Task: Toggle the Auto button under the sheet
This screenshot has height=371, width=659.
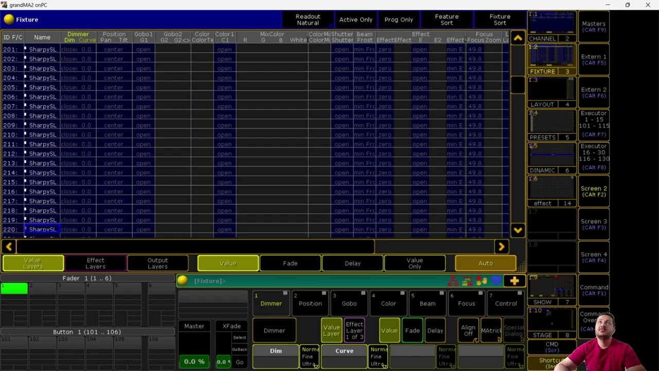Action: pyautogui.click(x=485, y=263)
